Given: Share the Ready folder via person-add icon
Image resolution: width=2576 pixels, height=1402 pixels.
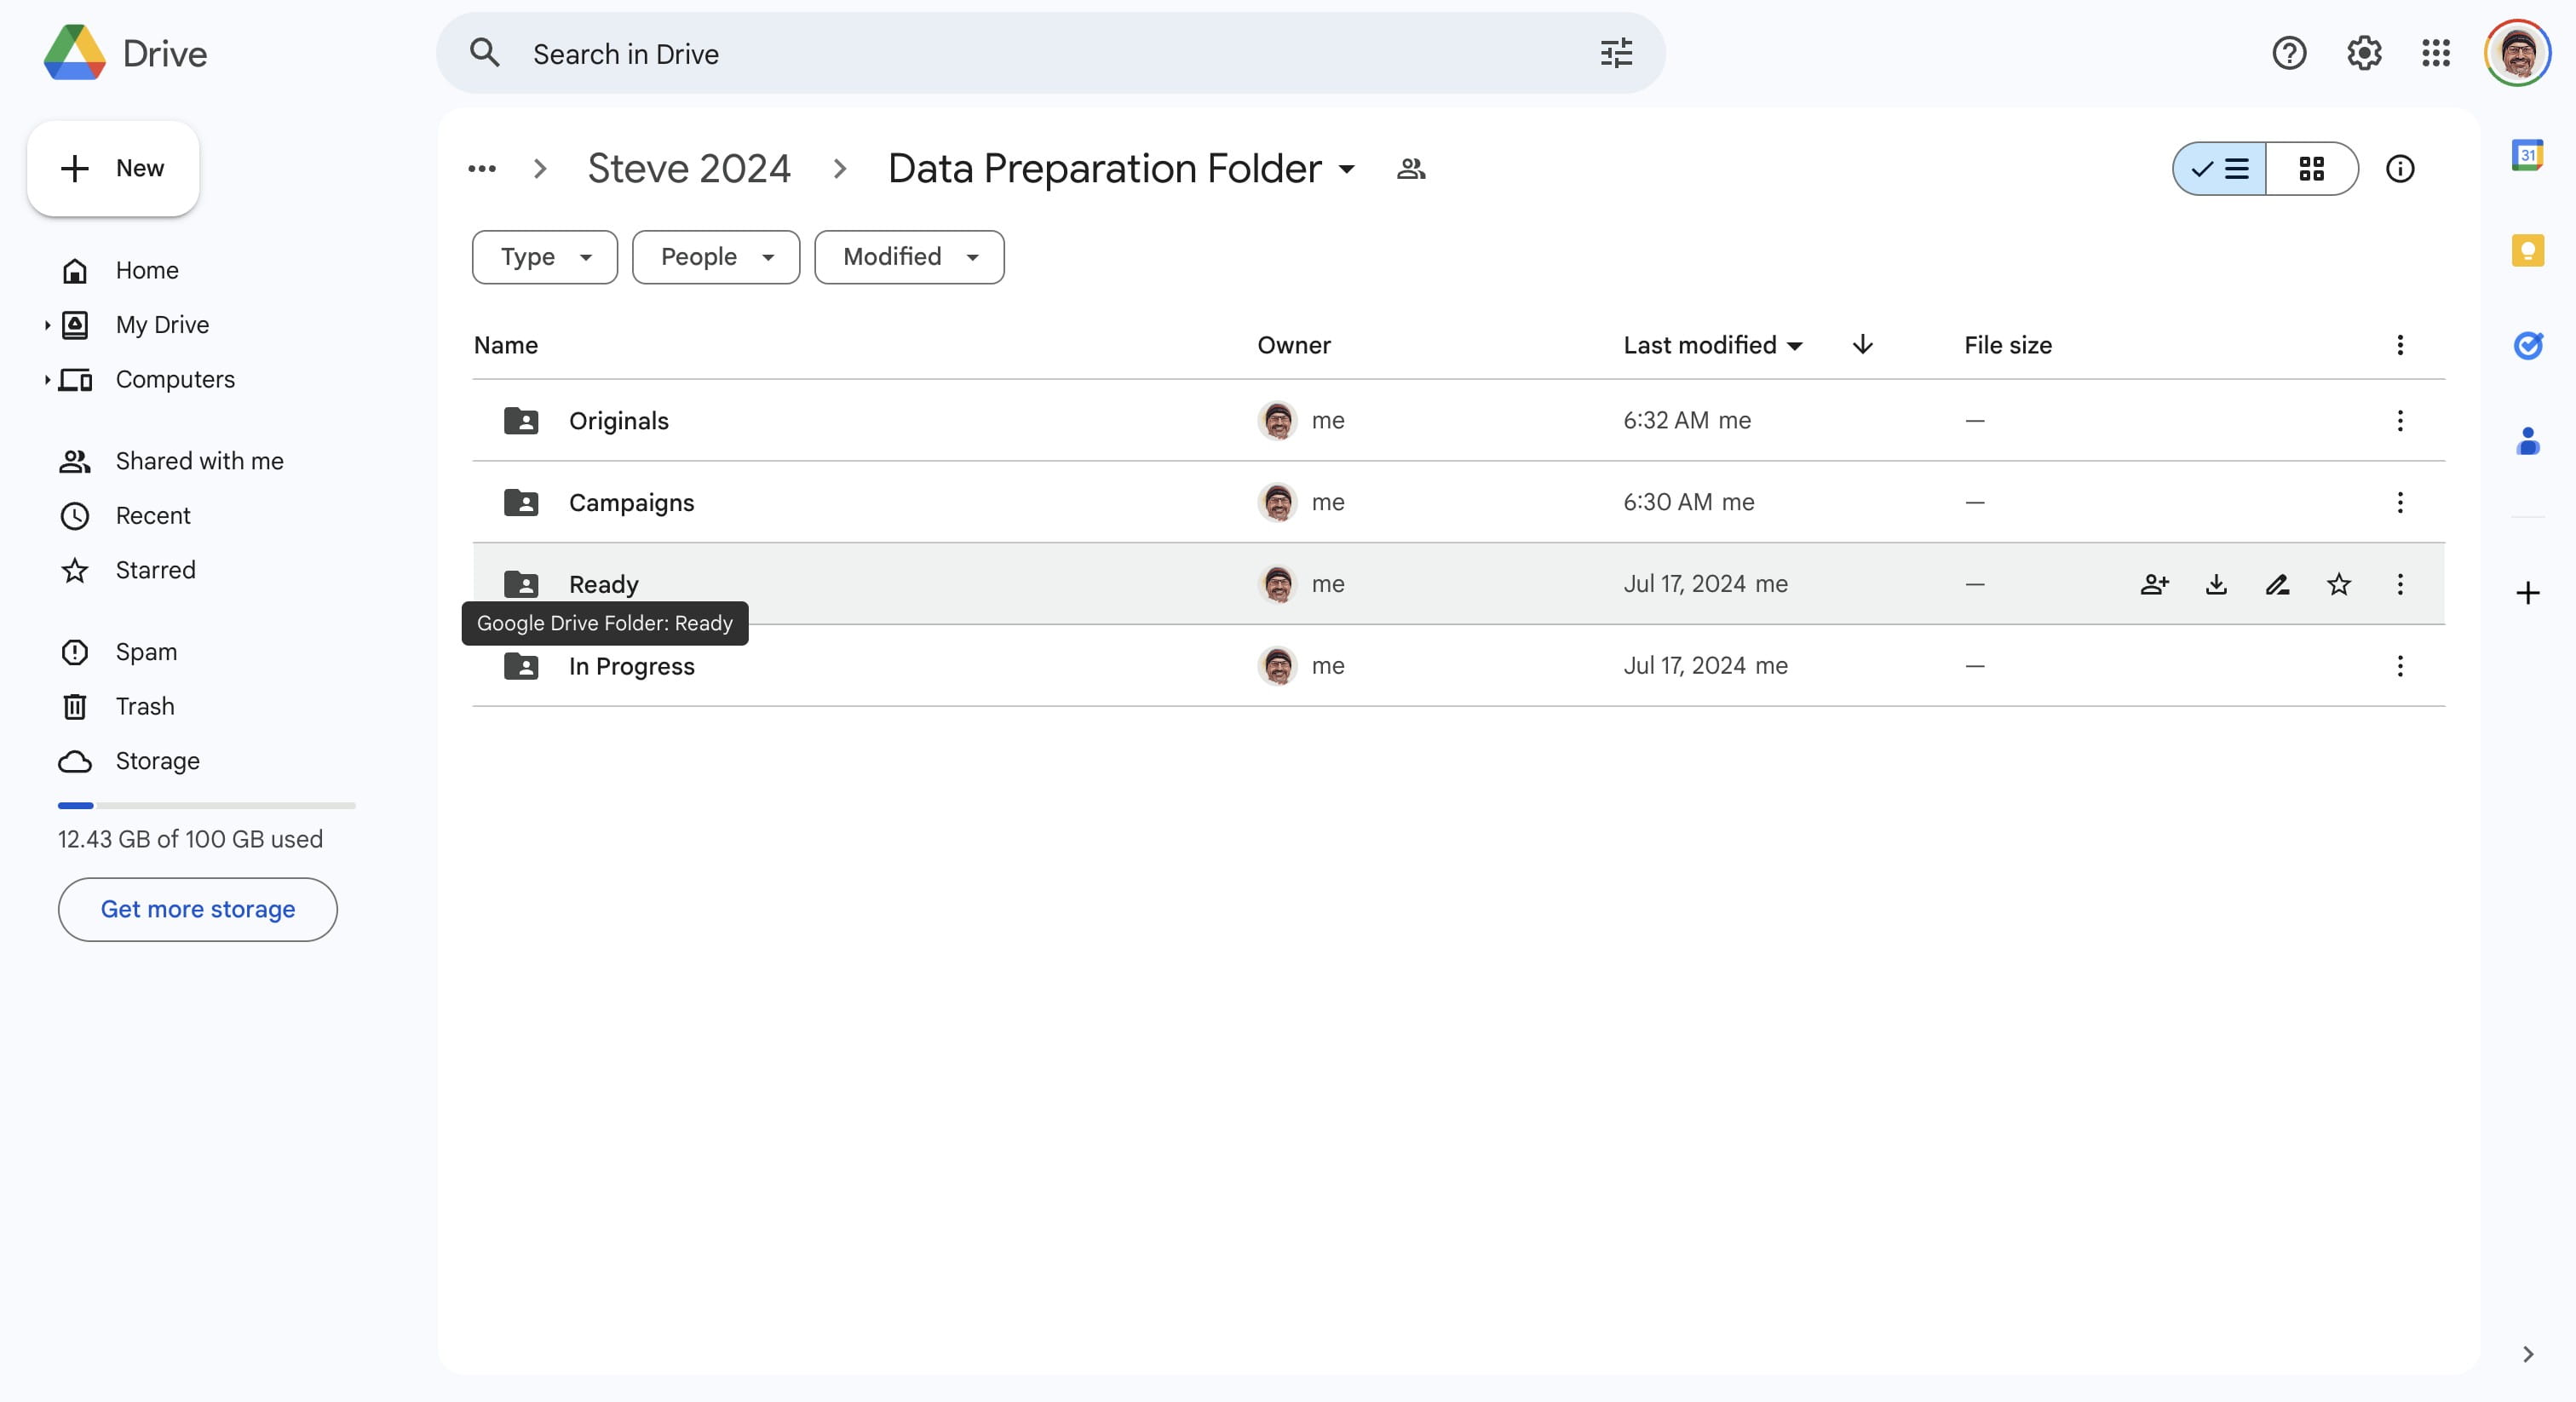Looking at the screenshot, I should coord(2154,584).
